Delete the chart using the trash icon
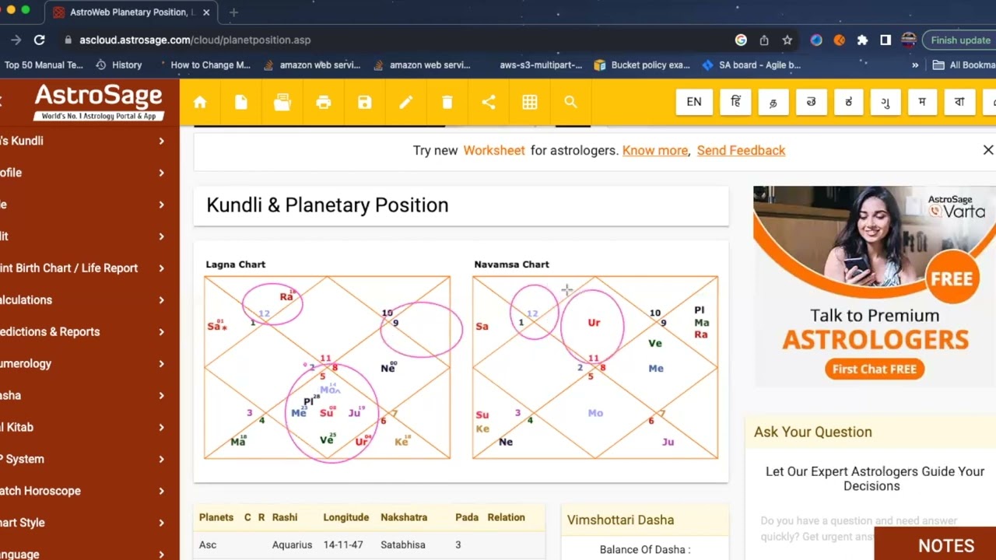The height and width of the screenshot is (560, 996). point(447,102)
